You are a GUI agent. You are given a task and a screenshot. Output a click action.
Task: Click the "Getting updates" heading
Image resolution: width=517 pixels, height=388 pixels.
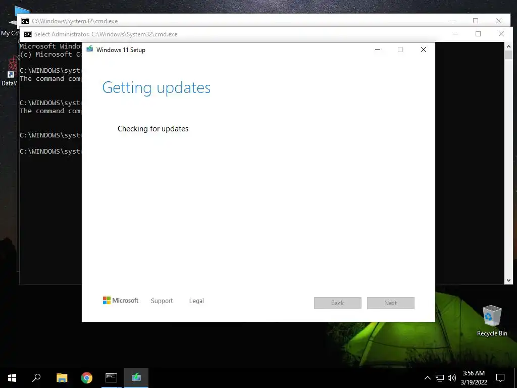tap(157, 88)
